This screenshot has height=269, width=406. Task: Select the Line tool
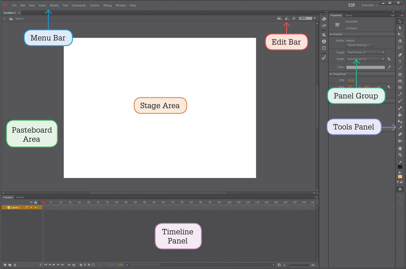pos(400,68)
